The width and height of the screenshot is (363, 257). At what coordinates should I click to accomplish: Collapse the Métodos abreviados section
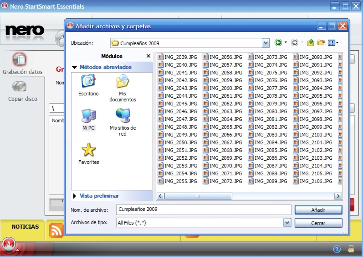coord(74,67)
